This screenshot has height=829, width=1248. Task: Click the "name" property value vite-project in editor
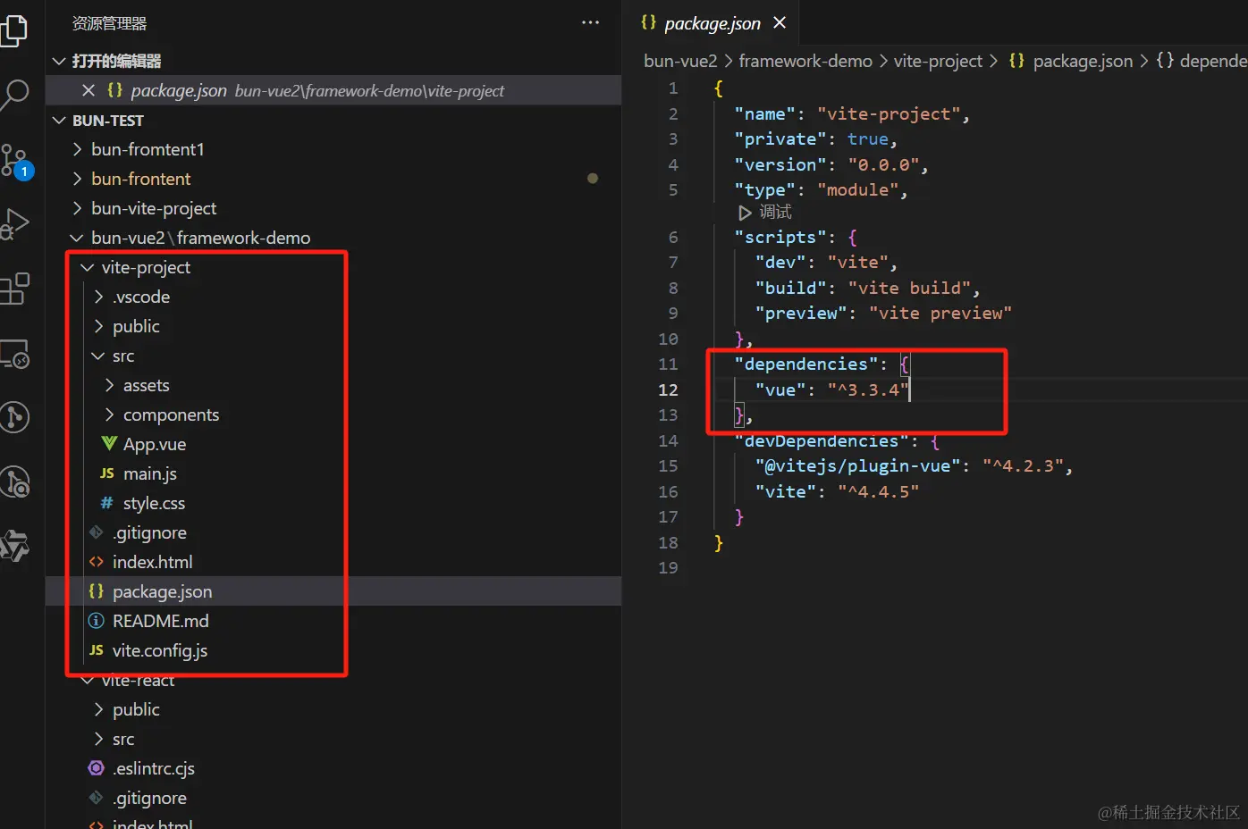click(x=889, y=113)
